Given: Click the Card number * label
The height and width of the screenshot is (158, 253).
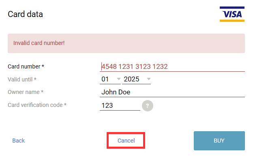Looking at the screenshot, I should (x=26, y=66).
